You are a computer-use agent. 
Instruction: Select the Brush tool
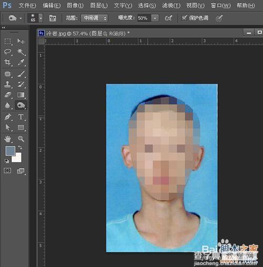point(21,74)
